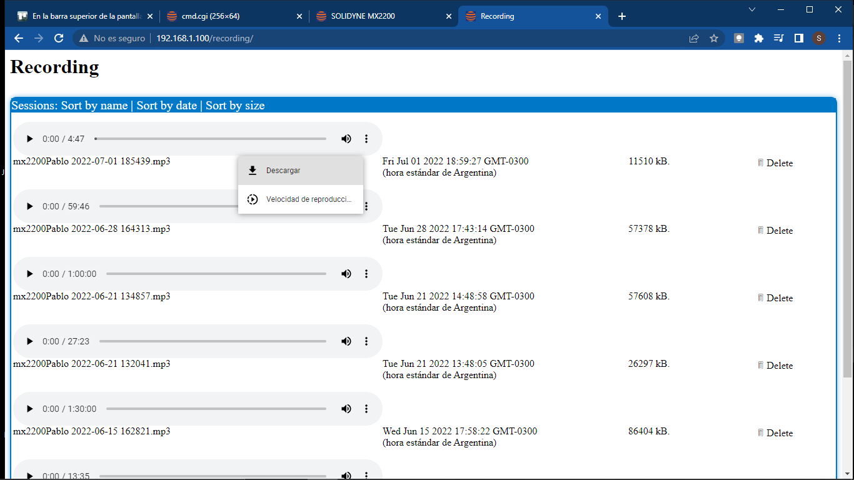This screenshot has width=854, height=480.
Task: Mute the 4:47 audio player
Action: tap(346, 139)
